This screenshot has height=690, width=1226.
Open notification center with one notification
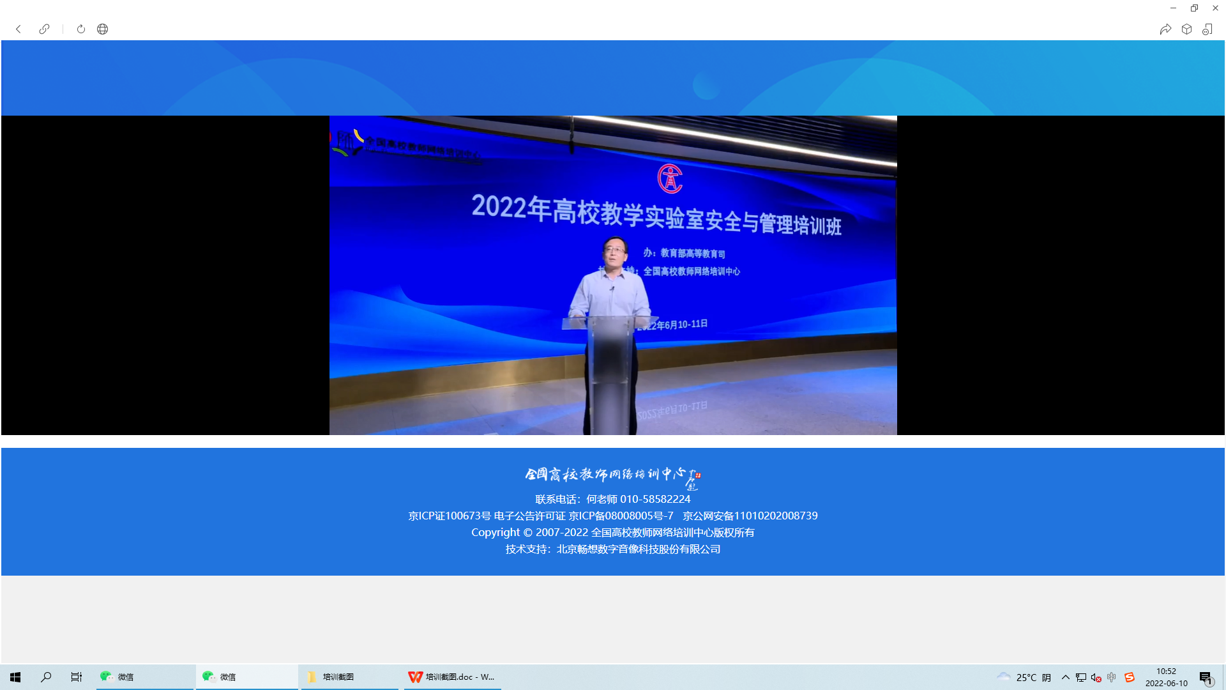1206,678
